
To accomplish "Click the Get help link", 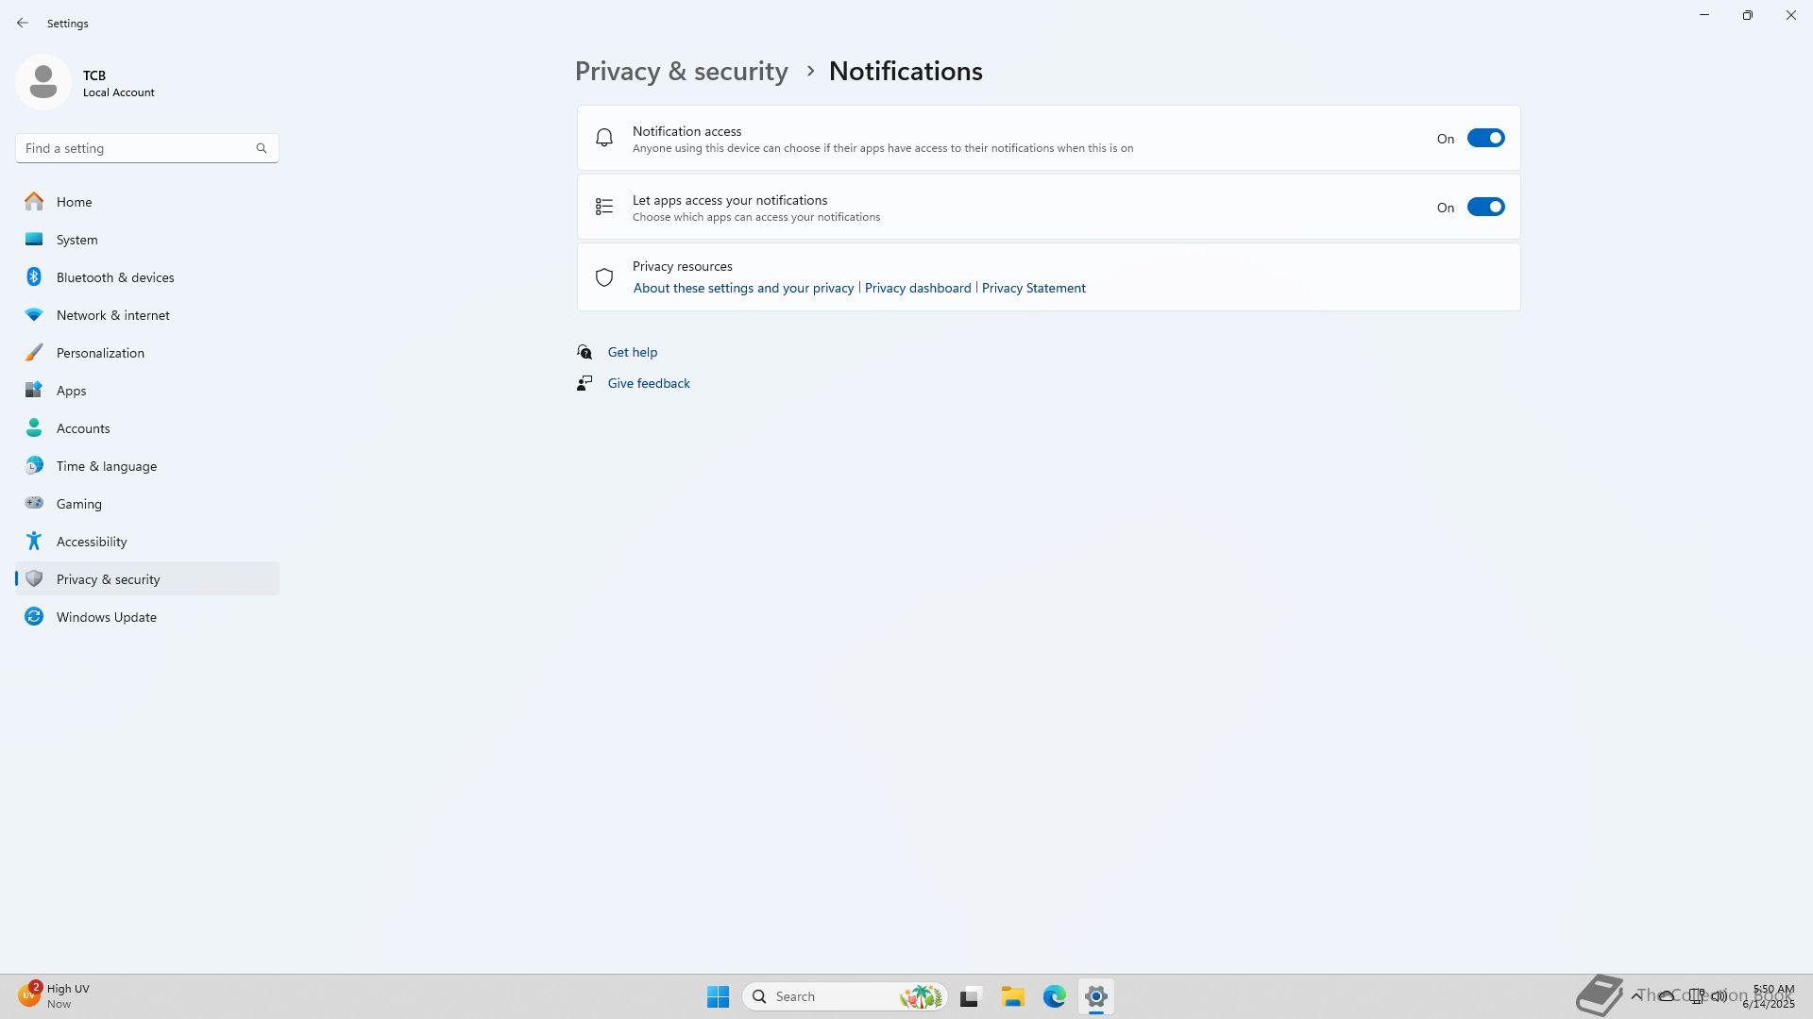I will click(x=632, y=352).
